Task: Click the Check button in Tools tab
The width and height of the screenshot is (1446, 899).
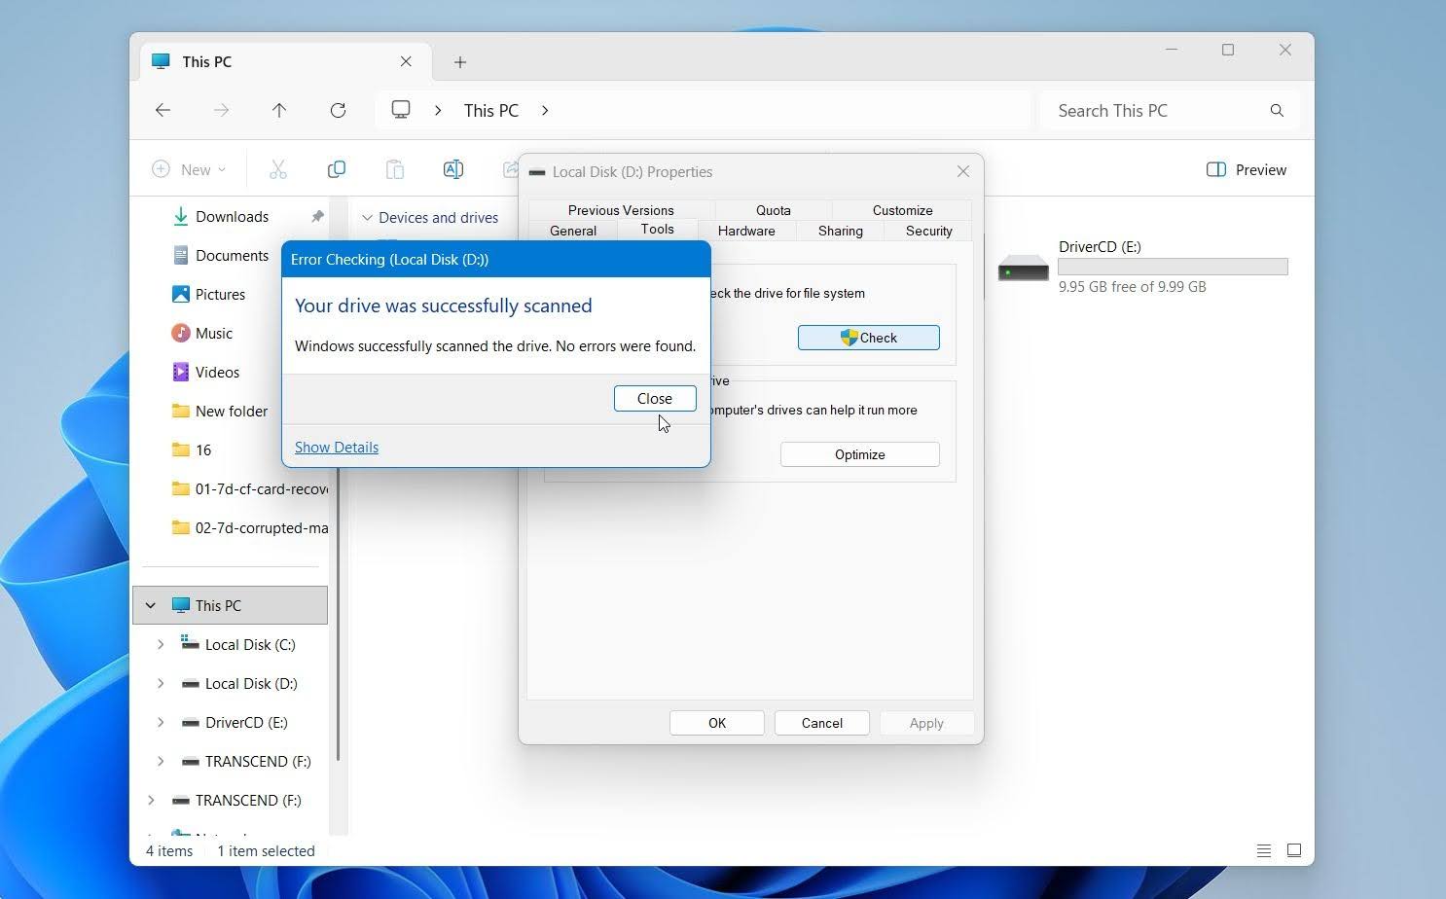Action: pyautogui.click(x=868, y=338)
